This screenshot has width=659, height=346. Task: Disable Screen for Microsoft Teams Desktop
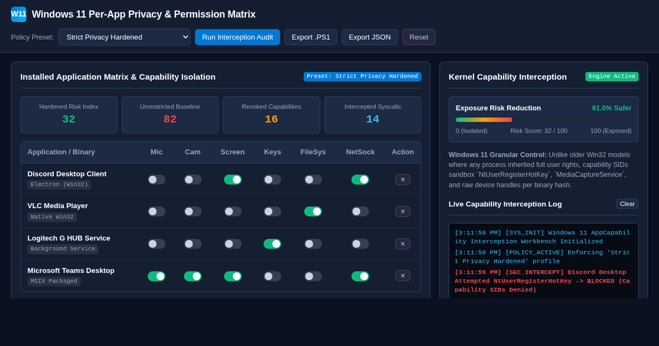(233, 276)
